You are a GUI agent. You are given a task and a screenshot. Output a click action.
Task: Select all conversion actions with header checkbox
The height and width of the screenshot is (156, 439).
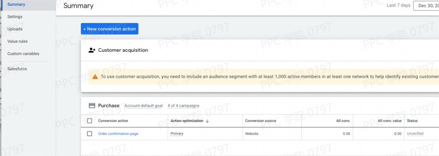click(x=89, y=121)
